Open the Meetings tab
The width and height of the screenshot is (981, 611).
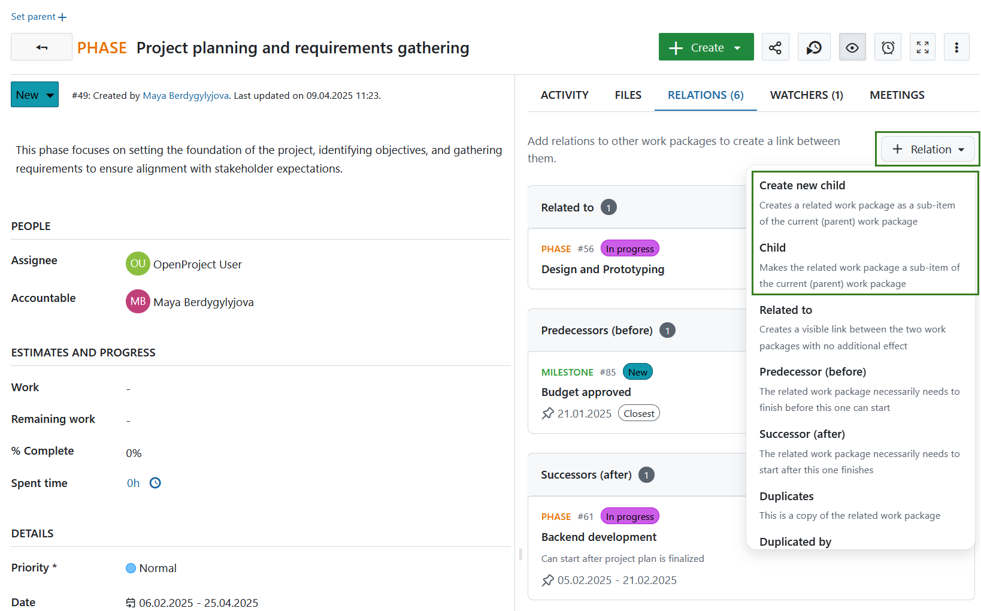click(x=897, y=95)
